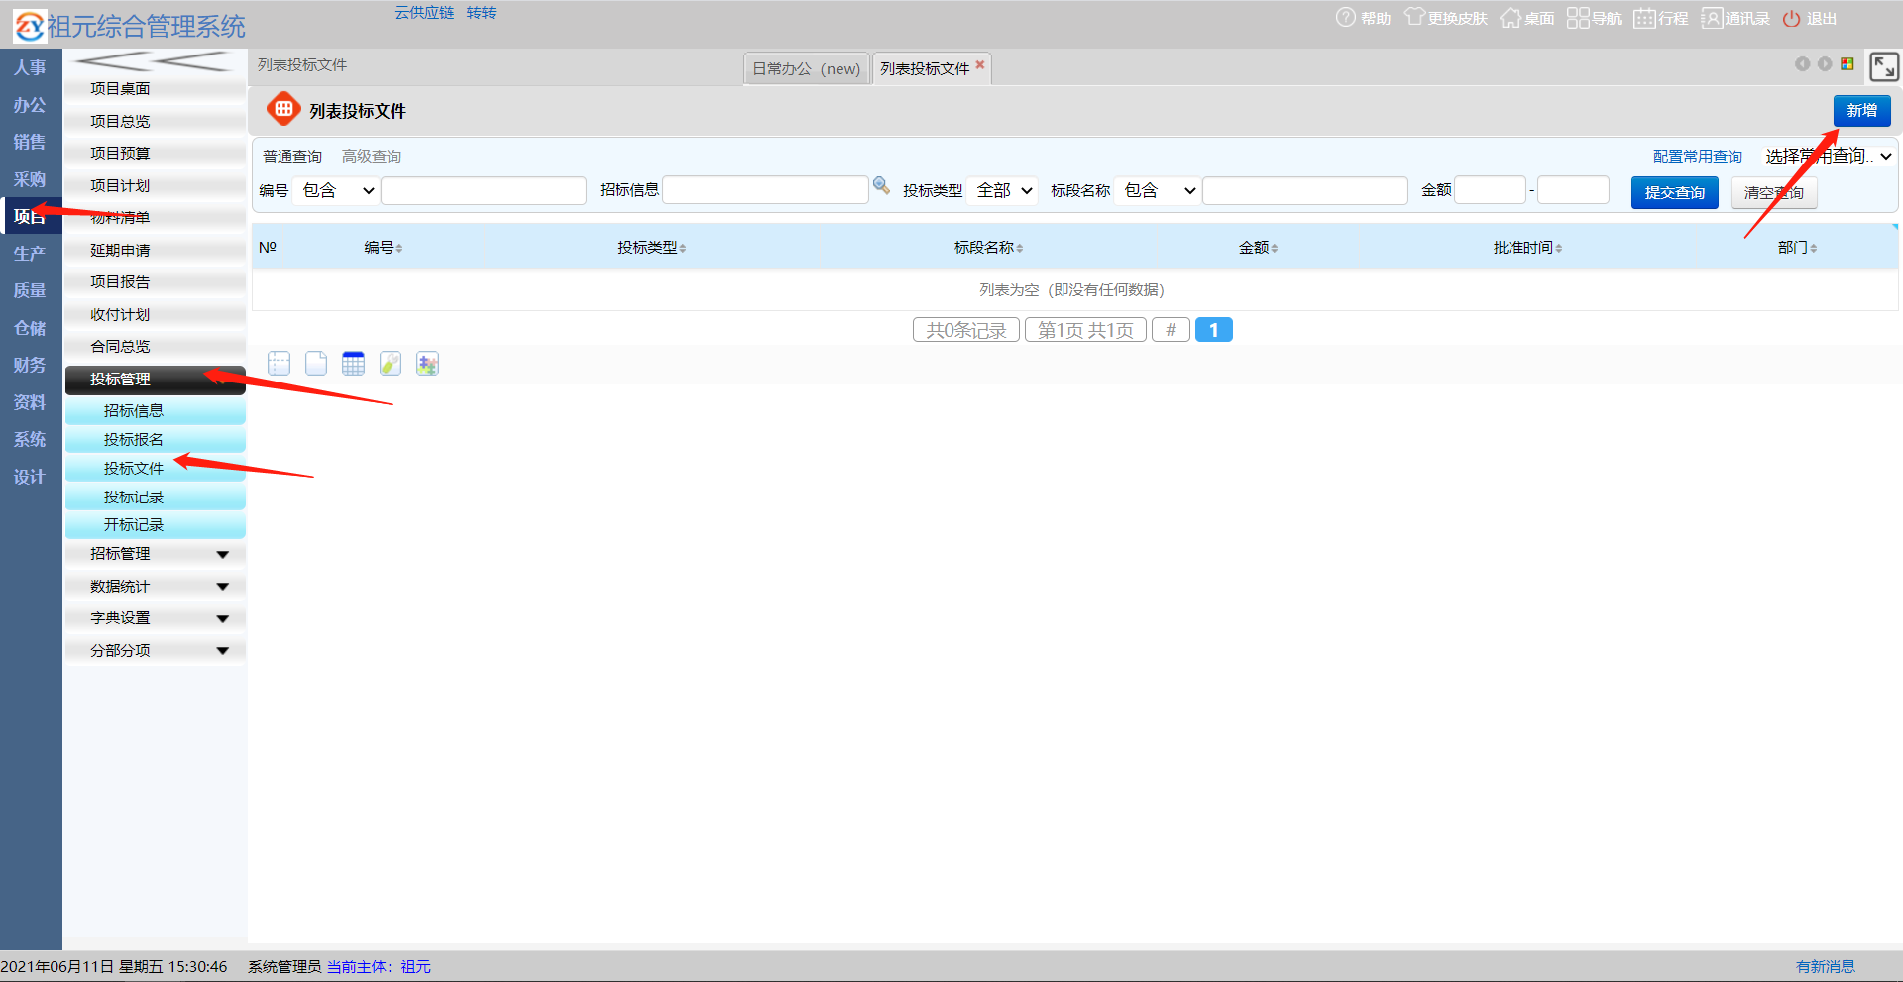This screenshot has height=982, width=1903.
Task: Click the 云供应链 link
Action: coord(424,13)
